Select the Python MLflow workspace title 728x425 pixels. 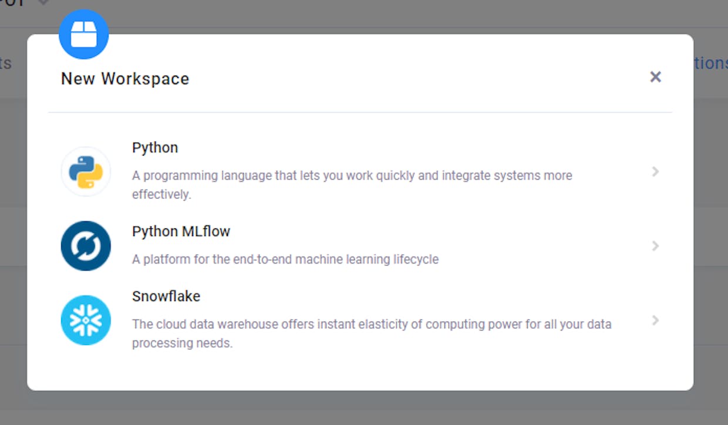tap(181, 232)
